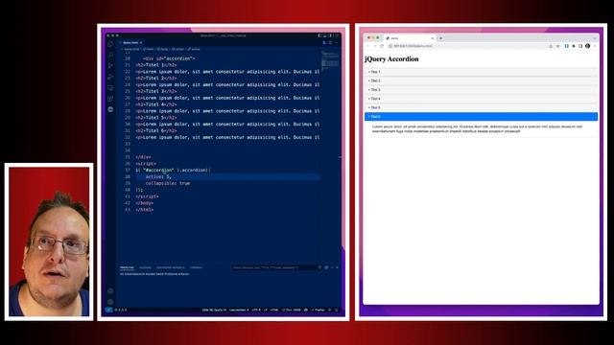
Task: Click code line 39 'collapsible: true'
Action: pyautogui.click(x=168, y=183)
